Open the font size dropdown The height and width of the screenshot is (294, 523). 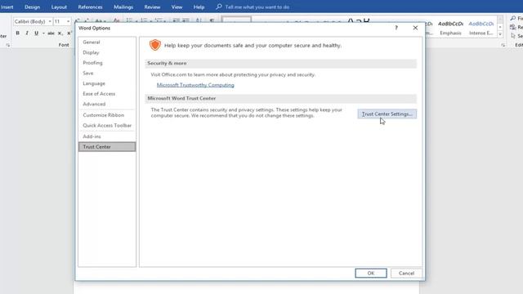point(69,21)
